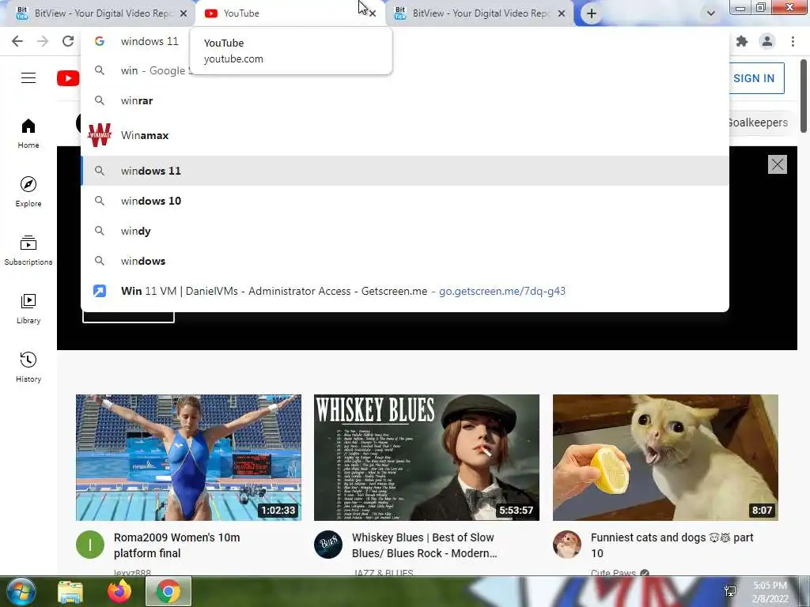This screenshot has height=607, width=810.
Task: Choose the highlighted 'windows 11' suggestion
Action: coord(405,171)
